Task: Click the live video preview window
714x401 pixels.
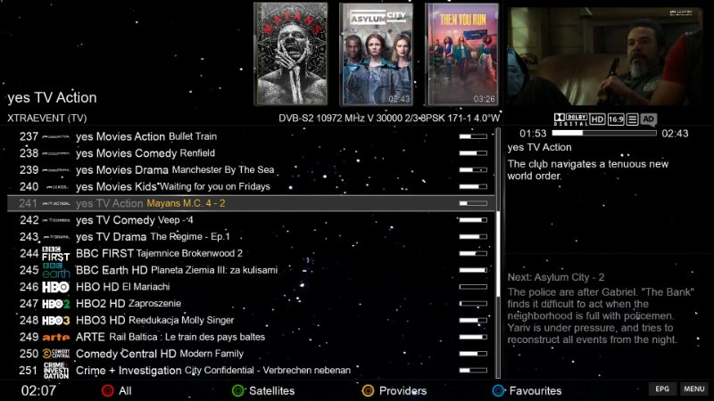Action: tap(604, 57)
